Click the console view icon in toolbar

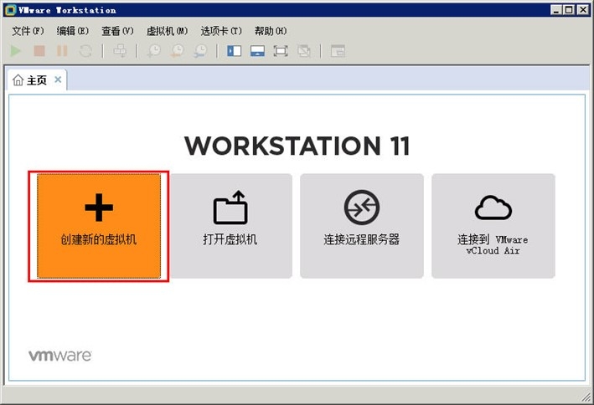coord(338,51)
